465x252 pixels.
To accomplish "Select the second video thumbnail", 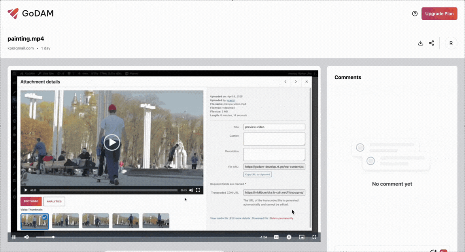I will point(66,221).
